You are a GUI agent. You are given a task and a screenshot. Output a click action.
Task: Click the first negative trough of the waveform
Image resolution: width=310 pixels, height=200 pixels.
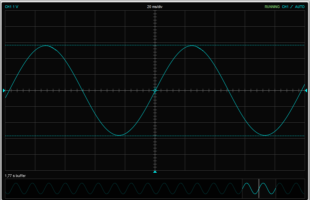[x=119, y=135]
